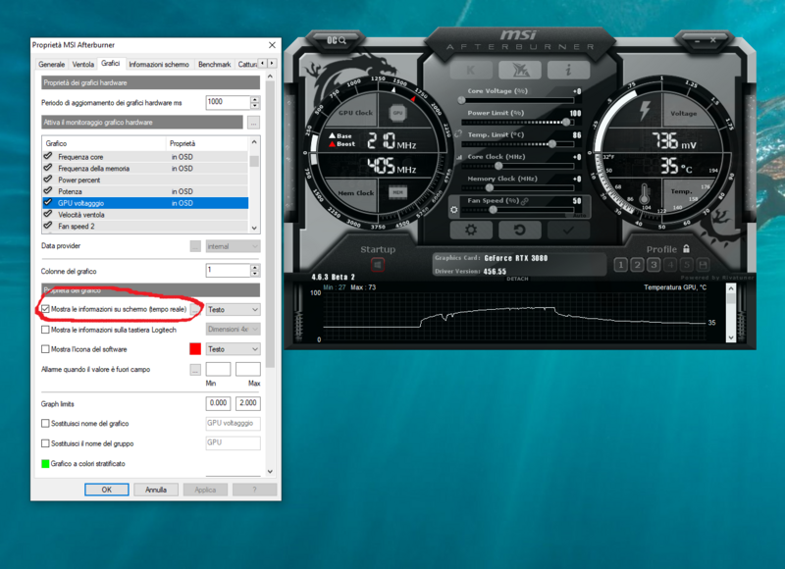Image resolution: width=785 pixels, height=569 pixels.
Task: Click the GPU chip icon in the clock gauge
Action: coord(397,113)
